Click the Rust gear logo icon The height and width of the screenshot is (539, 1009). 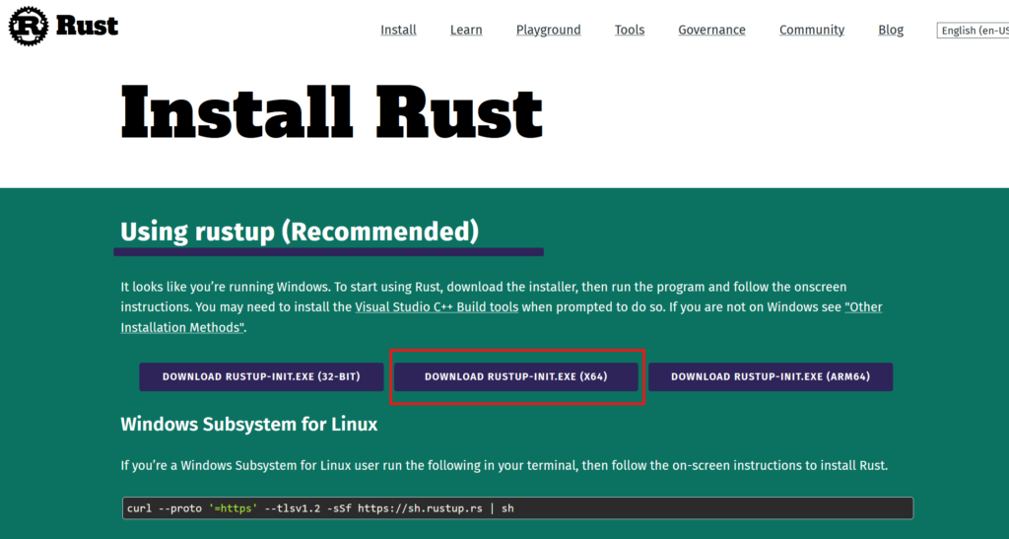[29, 26]
